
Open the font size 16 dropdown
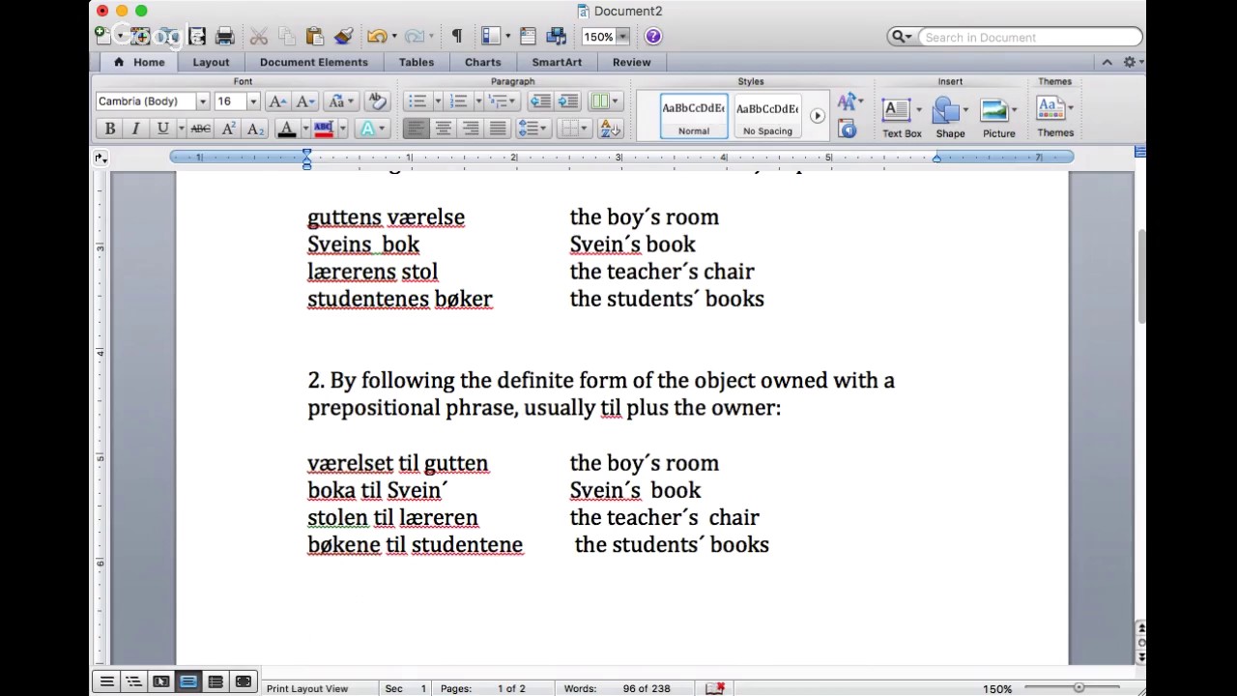click(253, 101)
